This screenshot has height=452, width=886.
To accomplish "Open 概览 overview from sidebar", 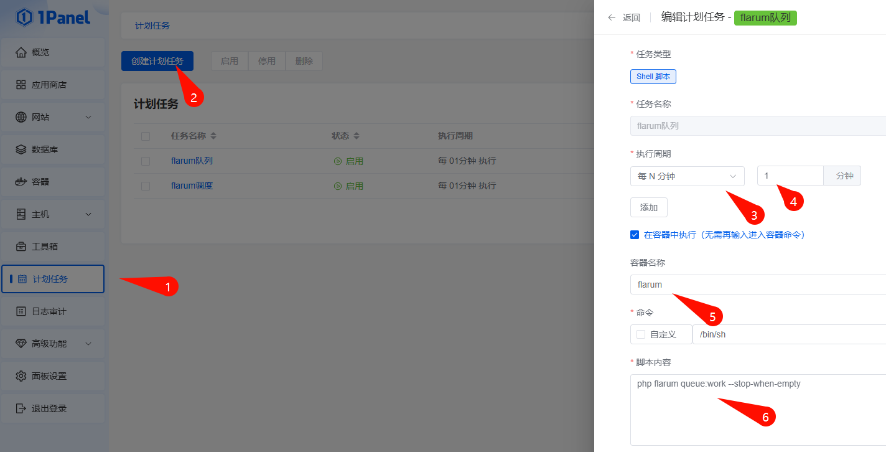I will pyautogui.click(x=53, y=52).
